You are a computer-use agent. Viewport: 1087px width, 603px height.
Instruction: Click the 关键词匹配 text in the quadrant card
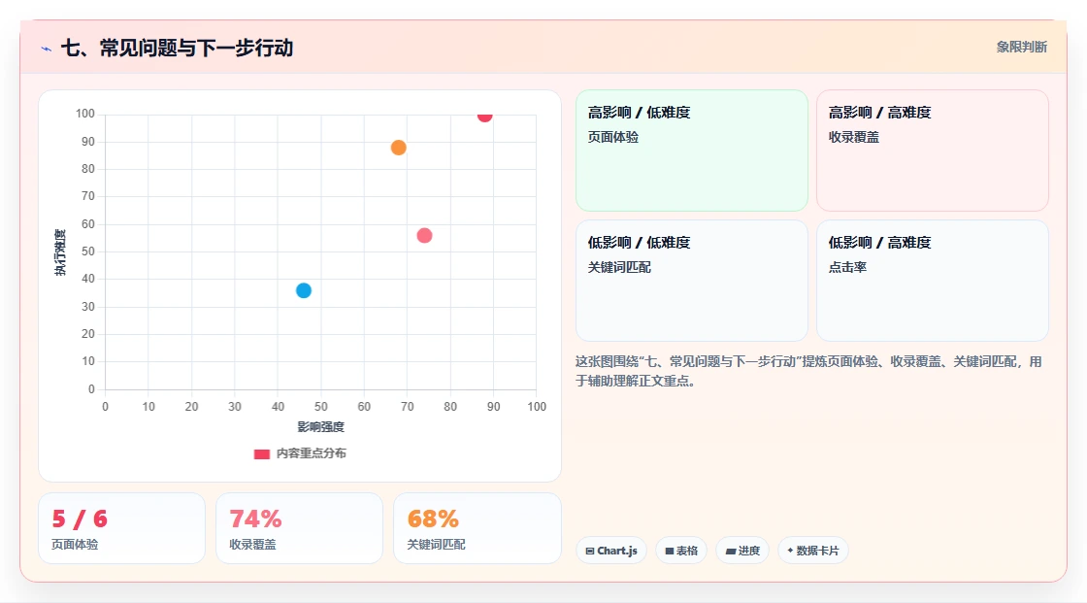point(619,267)
